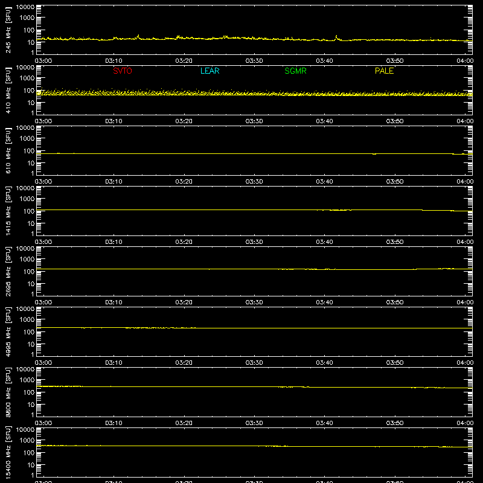Click the red SVTO station label

tap(123, 71)
